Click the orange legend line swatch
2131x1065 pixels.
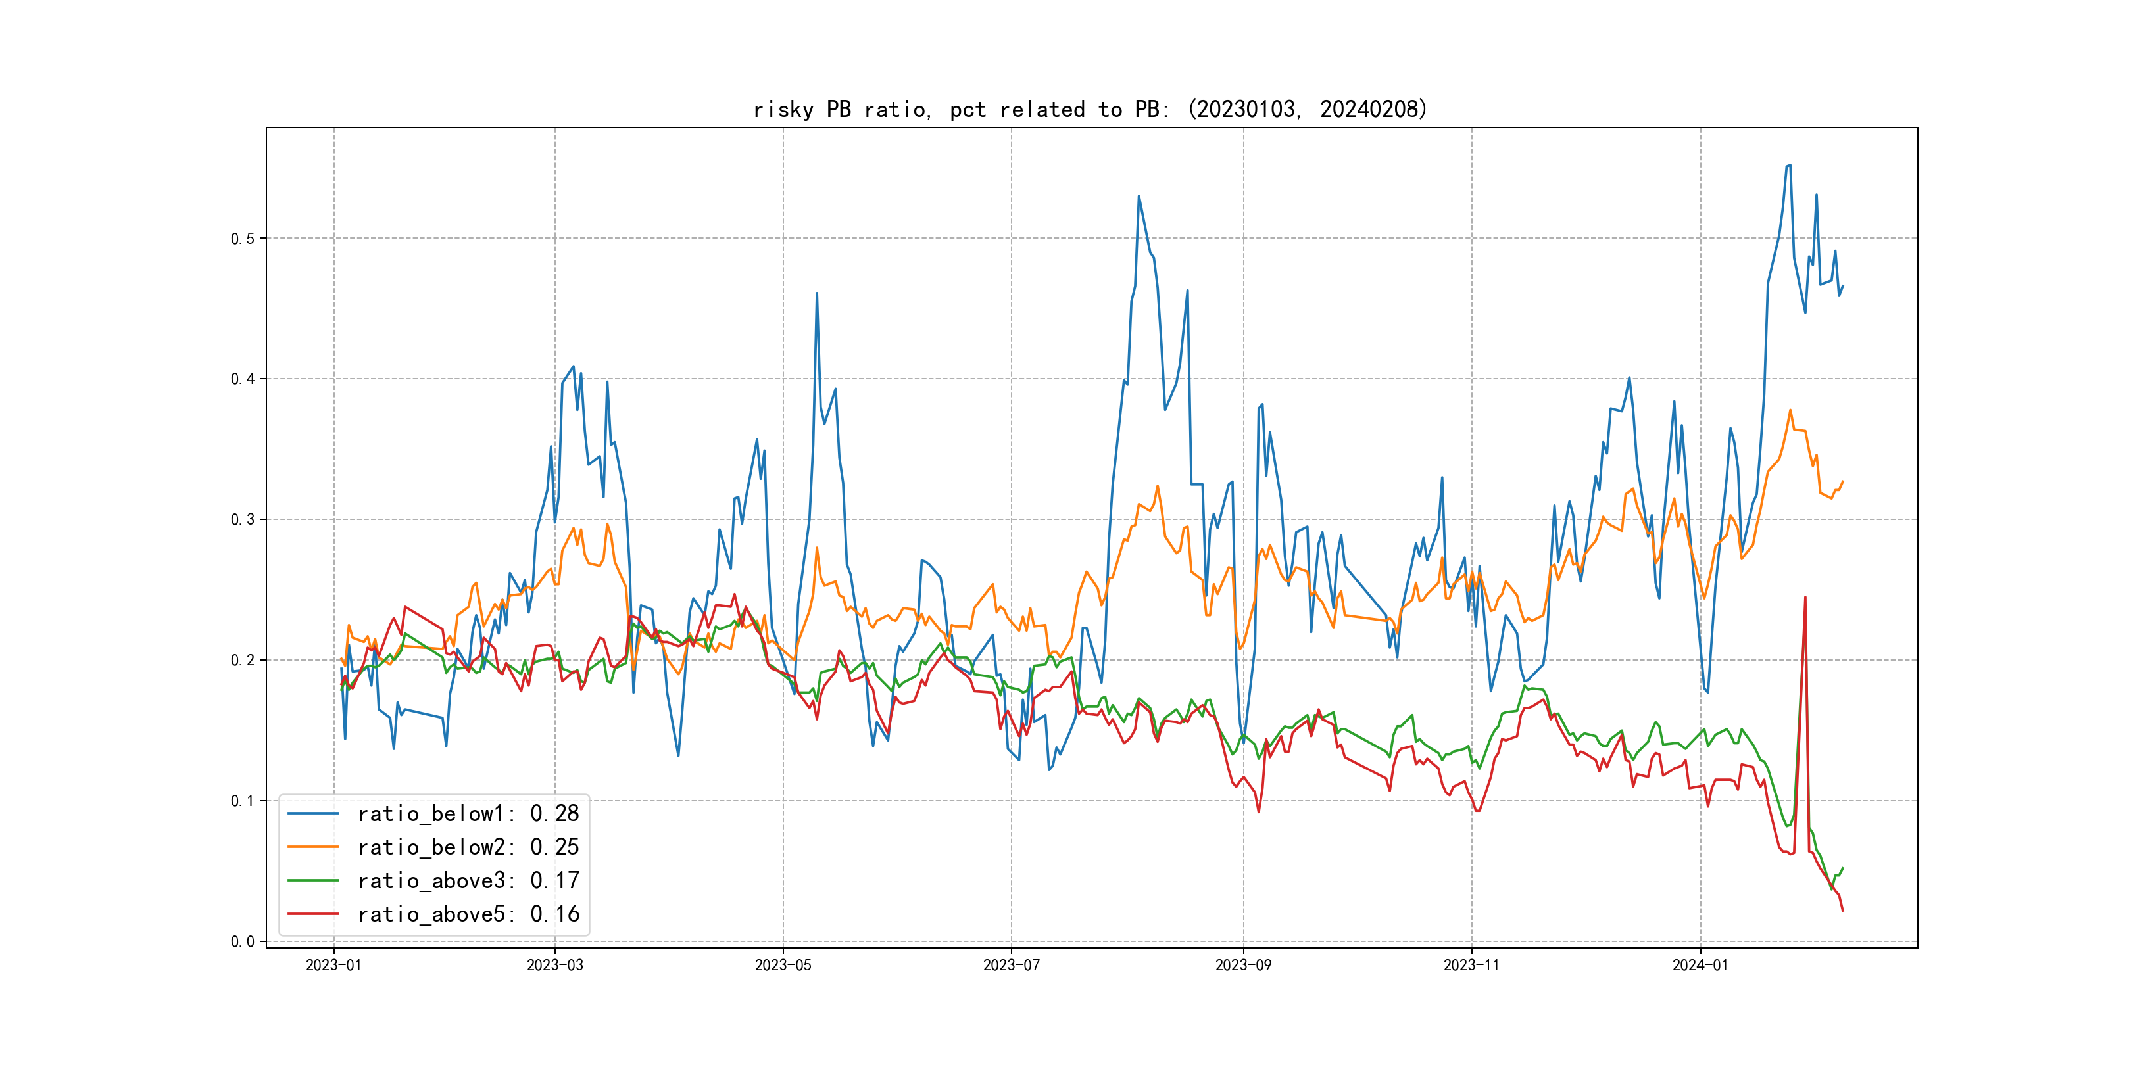tap(312, 847)
